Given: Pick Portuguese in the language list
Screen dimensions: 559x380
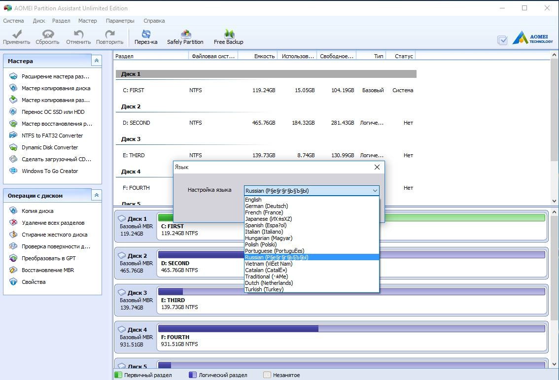Looking at the screenshot, I should (311, 251).
